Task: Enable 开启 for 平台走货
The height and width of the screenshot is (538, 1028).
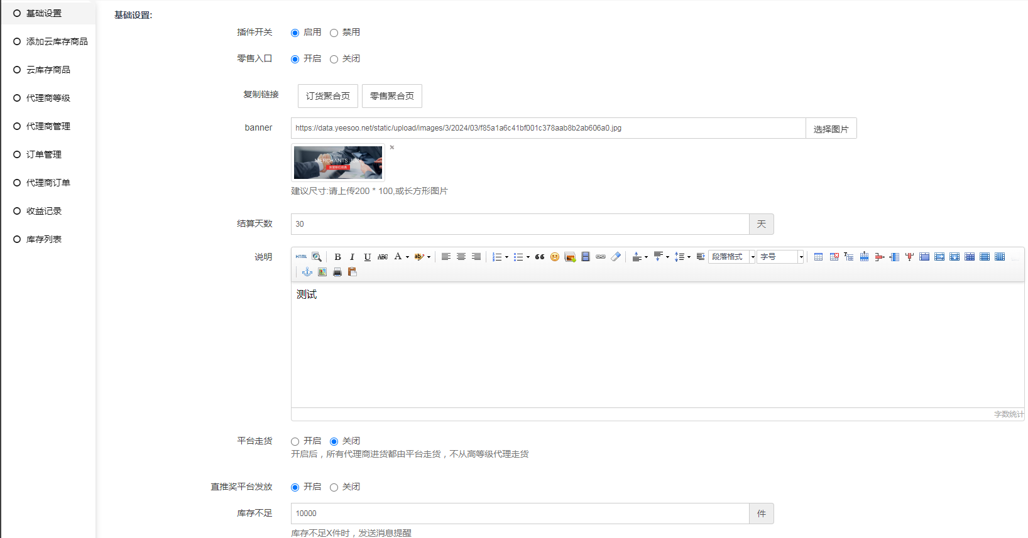Action: pos(295,441)
